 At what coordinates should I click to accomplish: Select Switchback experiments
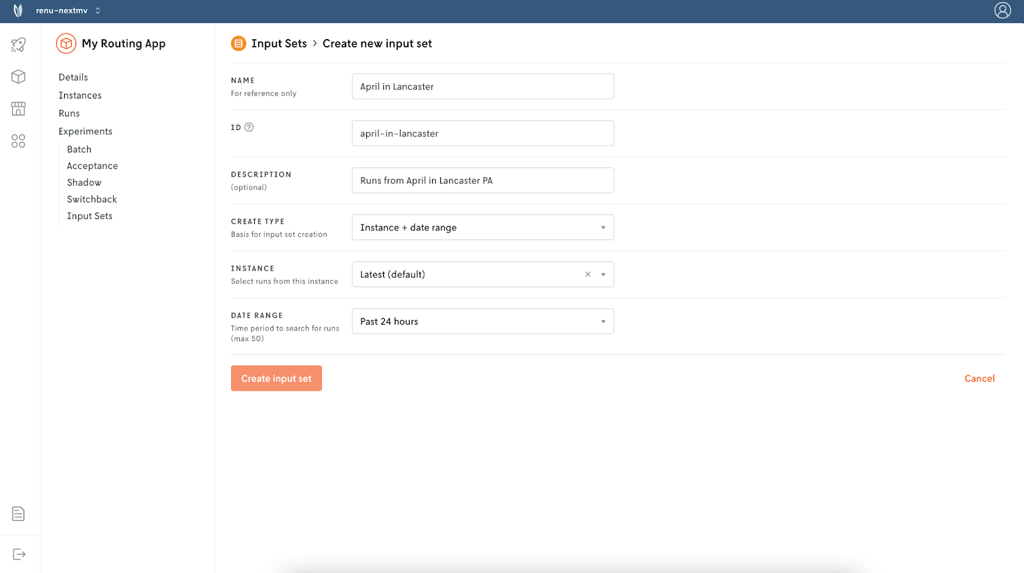pyautogui.click(x=92, y=199)
